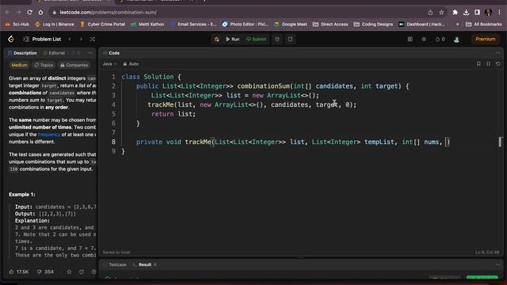Open the browser extensions puzzle icon
This screenshot has height=285, width=507.
[x=455, y=13]
